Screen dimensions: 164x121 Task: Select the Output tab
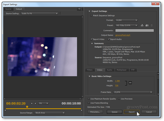(x=19, y=9)
